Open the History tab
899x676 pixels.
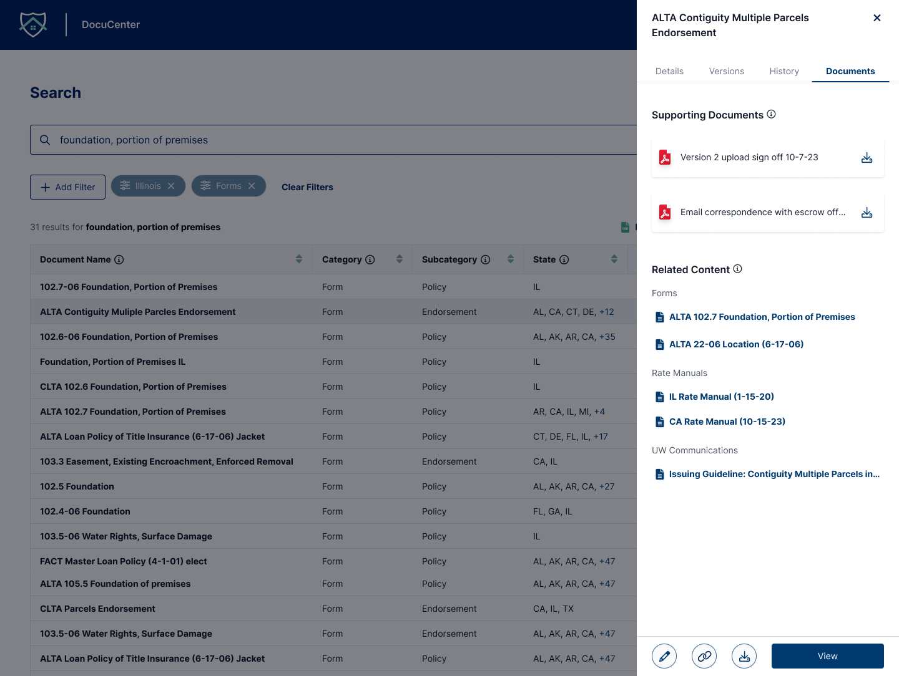pos(784,71)
